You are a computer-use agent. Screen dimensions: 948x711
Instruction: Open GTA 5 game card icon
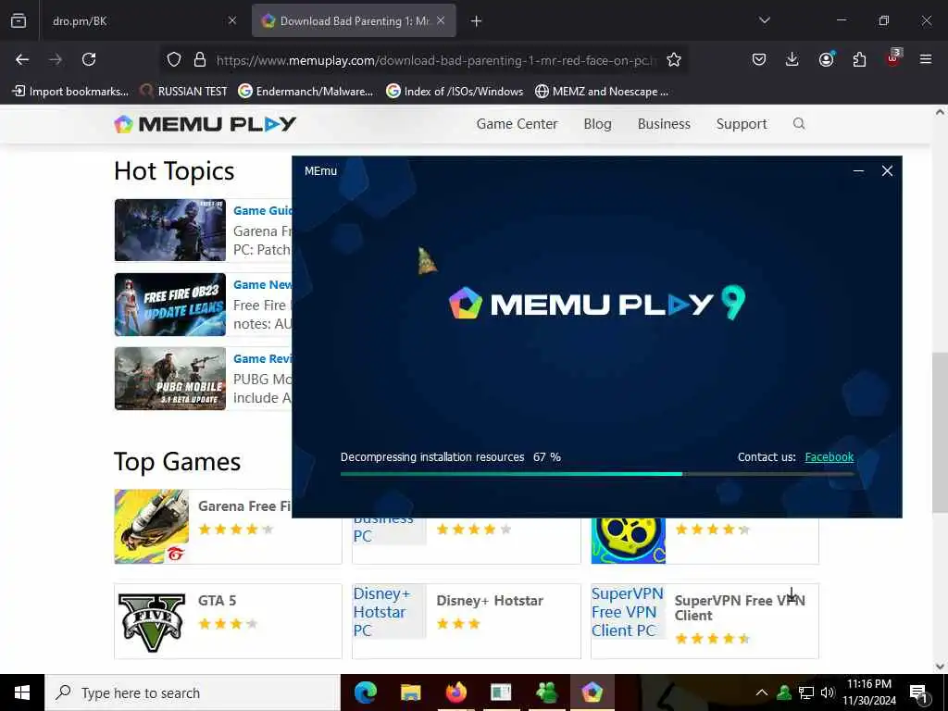(151, 621)
